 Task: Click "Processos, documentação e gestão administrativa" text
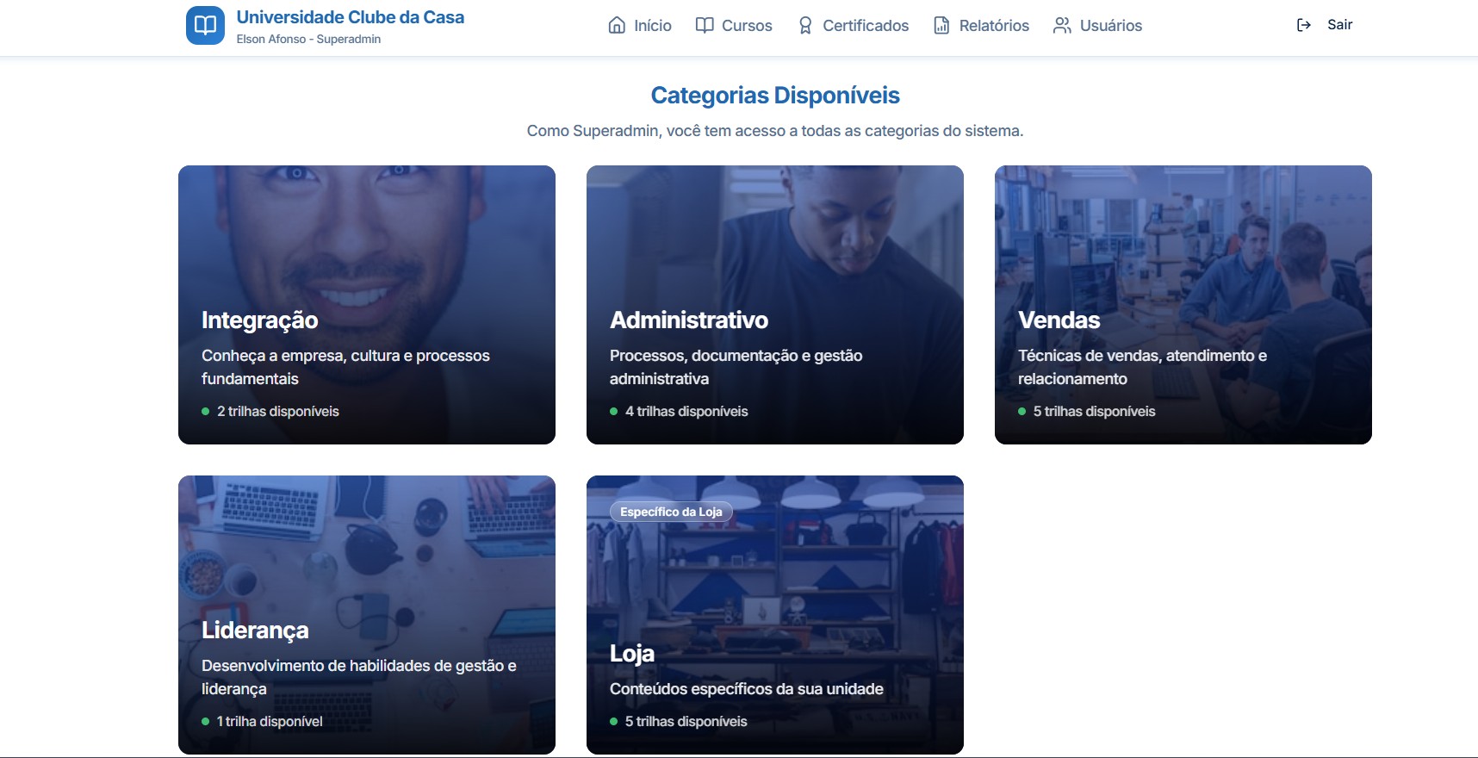(736, 367)
